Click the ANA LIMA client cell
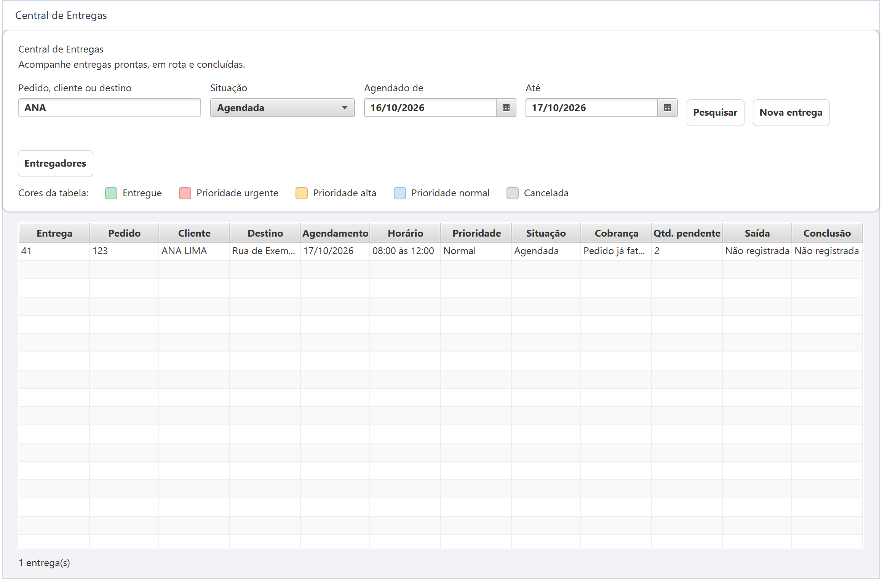882x579 pixels. [x=194, y=251]
